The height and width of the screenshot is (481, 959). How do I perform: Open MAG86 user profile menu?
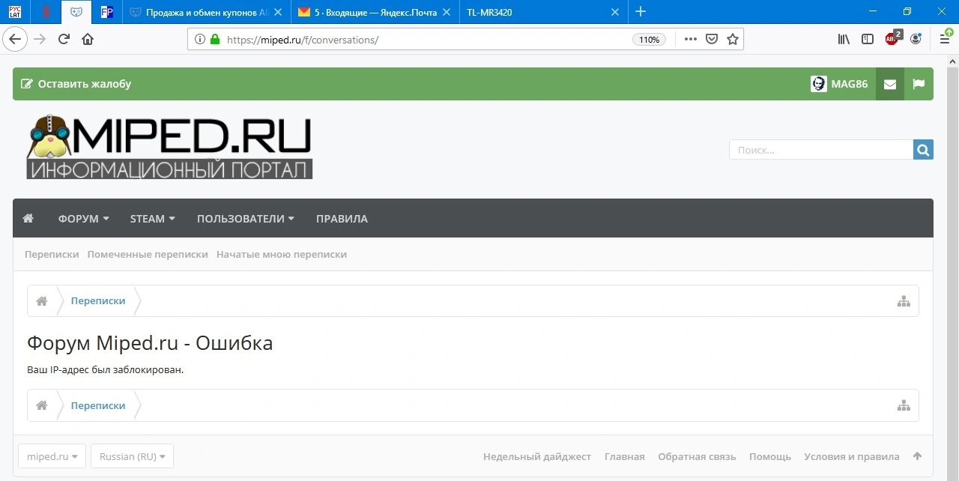839,84
